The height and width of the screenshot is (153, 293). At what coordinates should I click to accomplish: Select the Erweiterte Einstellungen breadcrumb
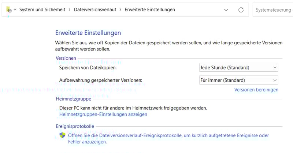[149, 10]
